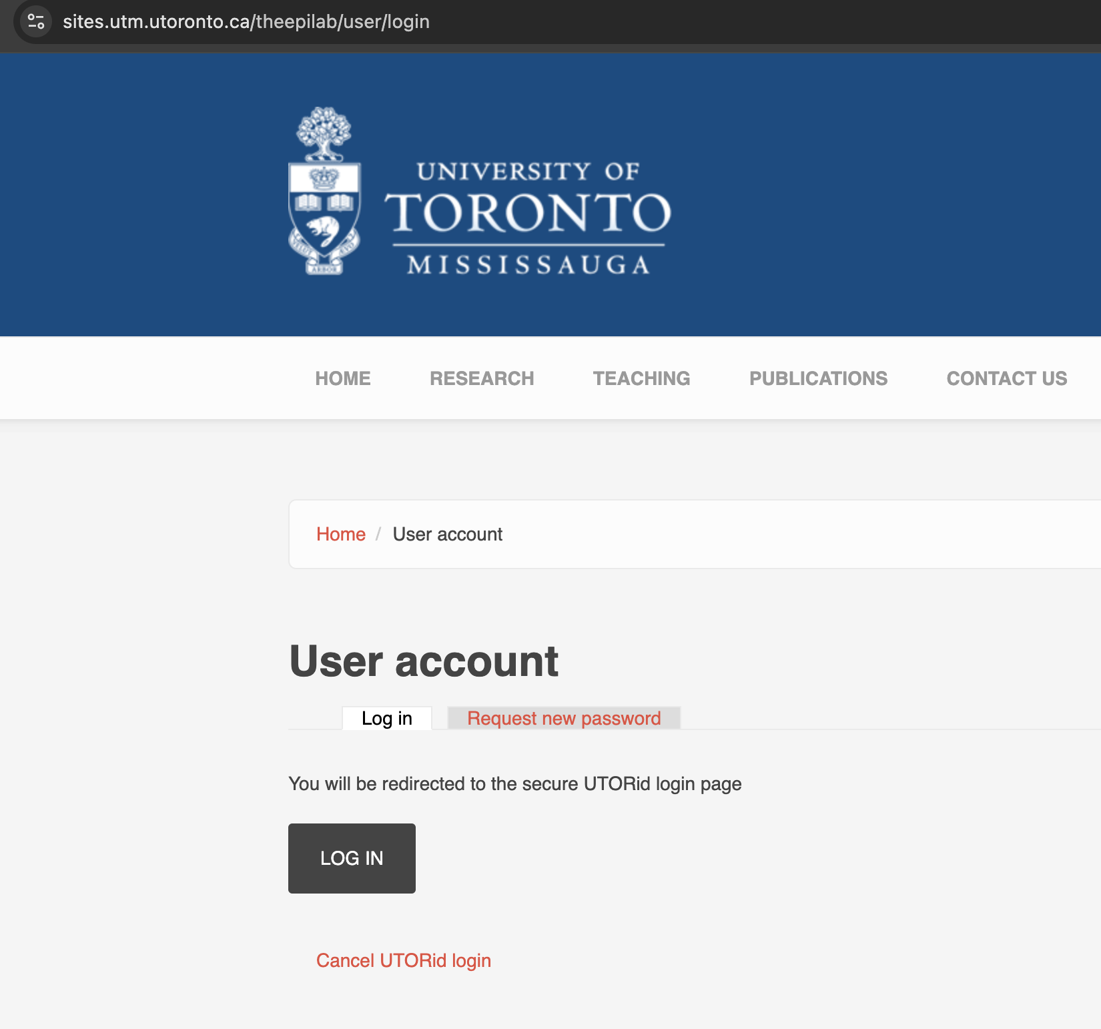Click the User account page heading
Screen dimensions: 1101x1029
(424, 661)
